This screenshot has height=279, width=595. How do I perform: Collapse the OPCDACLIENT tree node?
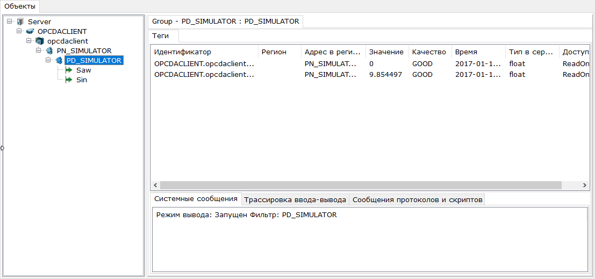coord(19,31)
